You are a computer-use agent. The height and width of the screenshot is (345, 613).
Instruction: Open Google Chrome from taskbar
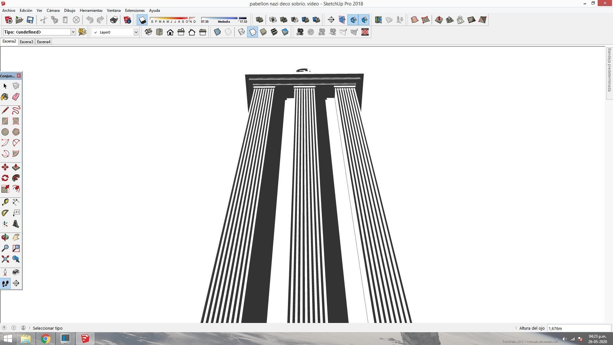45,339
